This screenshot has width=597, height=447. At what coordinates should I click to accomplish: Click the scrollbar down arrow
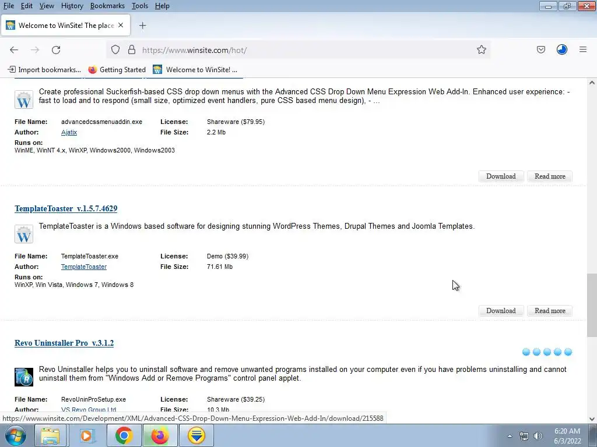pos(591,419)
